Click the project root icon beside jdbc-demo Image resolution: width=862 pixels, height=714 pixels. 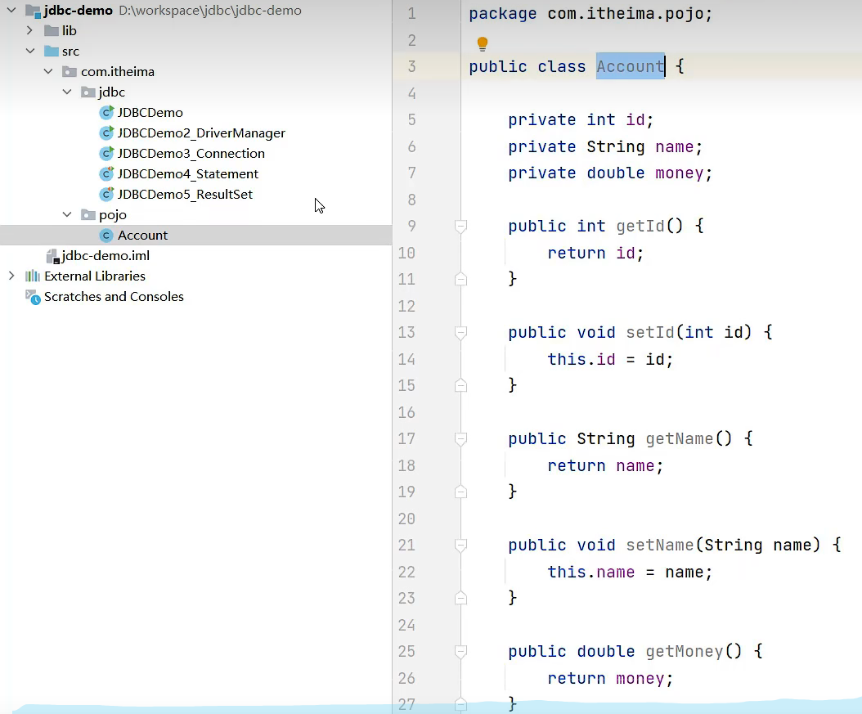tap(31, 11)
